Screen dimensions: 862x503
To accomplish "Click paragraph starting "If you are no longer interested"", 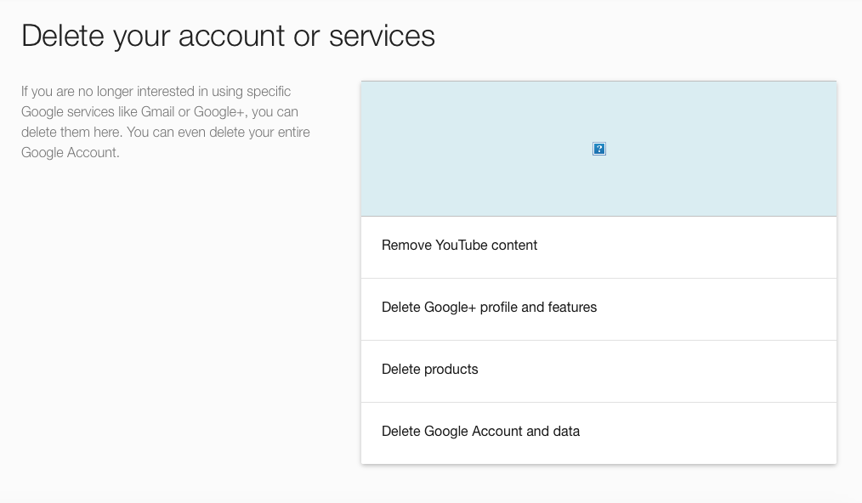I will 166,122.
